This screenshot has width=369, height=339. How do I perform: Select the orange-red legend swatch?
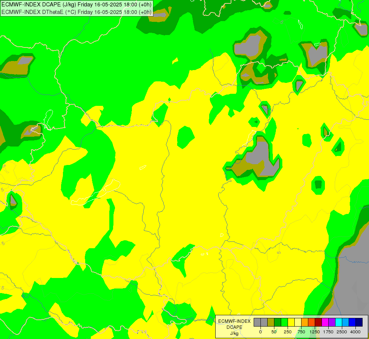(x=312, y=322)
